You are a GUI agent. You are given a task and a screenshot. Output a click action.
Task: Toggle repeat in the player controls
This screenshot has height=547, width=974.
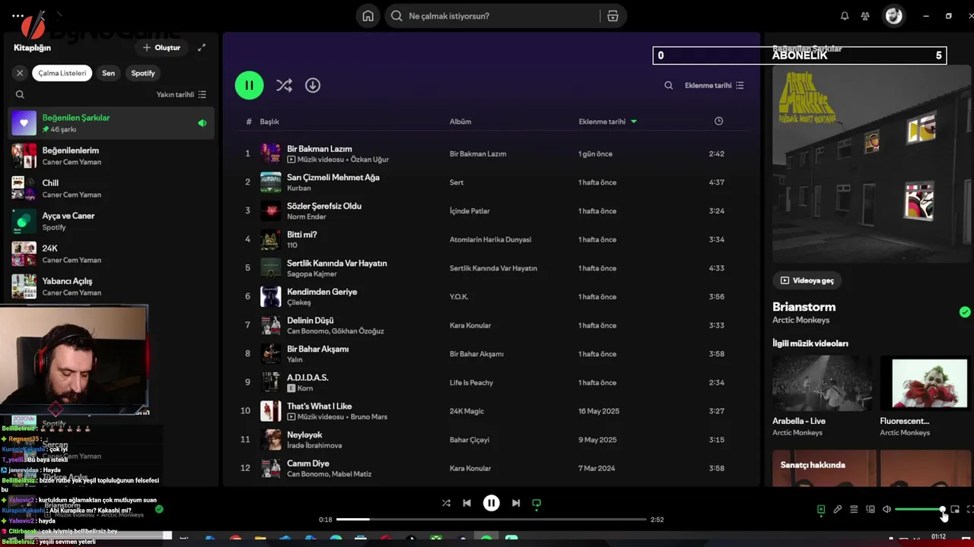click(x=536, y=503)
